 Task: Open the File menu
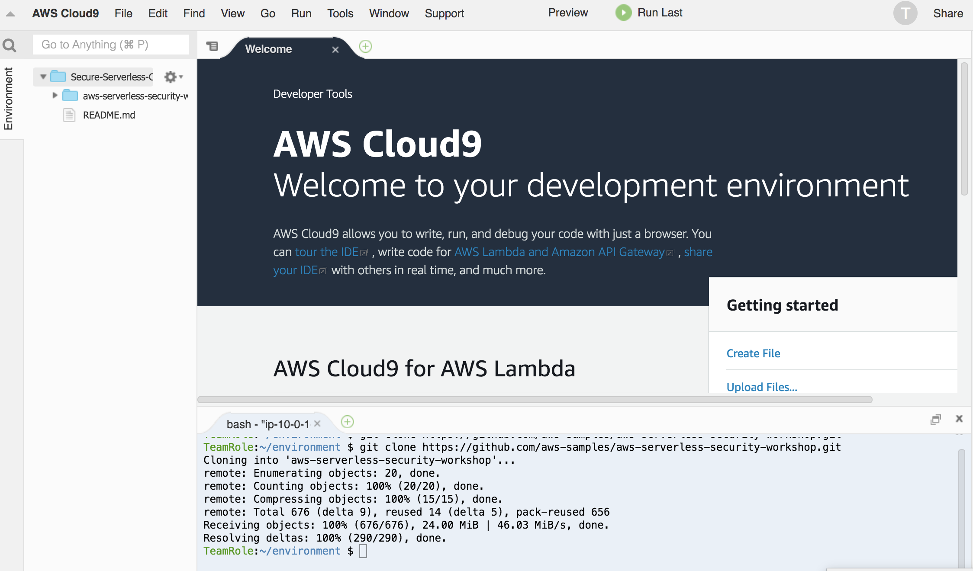pyautogui.click(x=123, y=13)
